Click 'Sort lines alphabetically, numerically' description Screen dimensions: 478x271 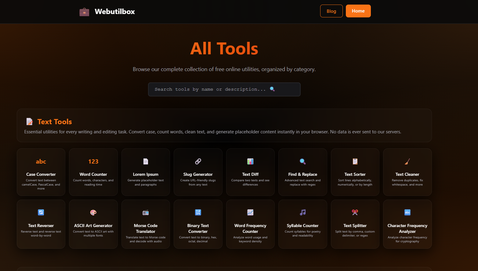click(x=355, y=182)
